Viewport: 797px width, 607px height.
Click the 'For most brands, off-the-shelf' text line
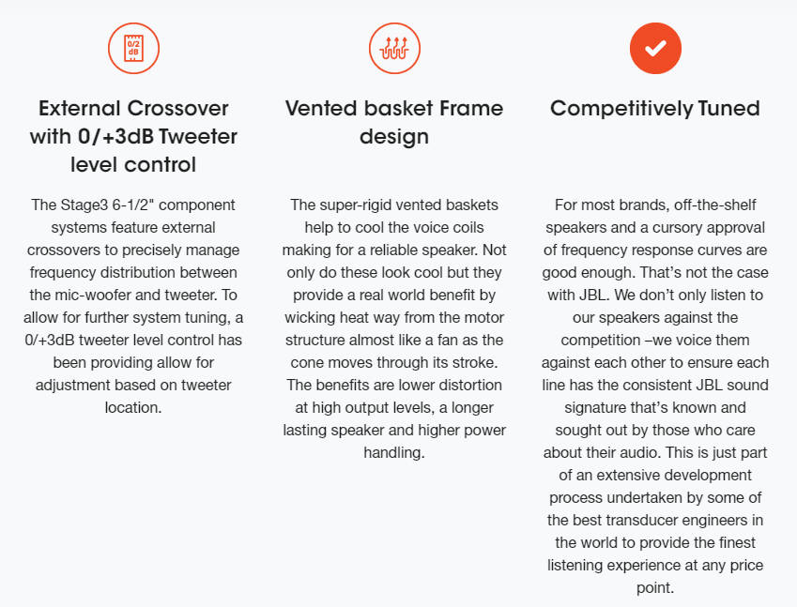[x=655, y=205]
